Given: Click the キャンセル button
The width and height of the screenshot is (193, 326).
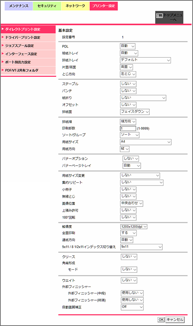Looking at the screenshot, I should pos(175,320).
